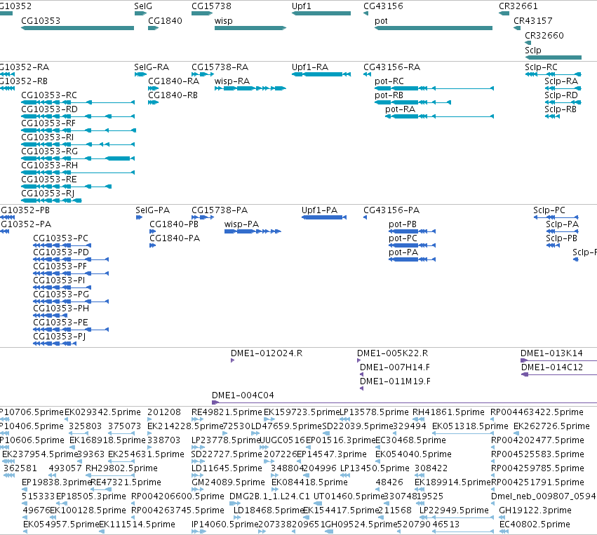Image resolution: width=597 pixels, height=535 pixels.
Task: Select transcript CG1840-RA
Action: pos(153,88)
